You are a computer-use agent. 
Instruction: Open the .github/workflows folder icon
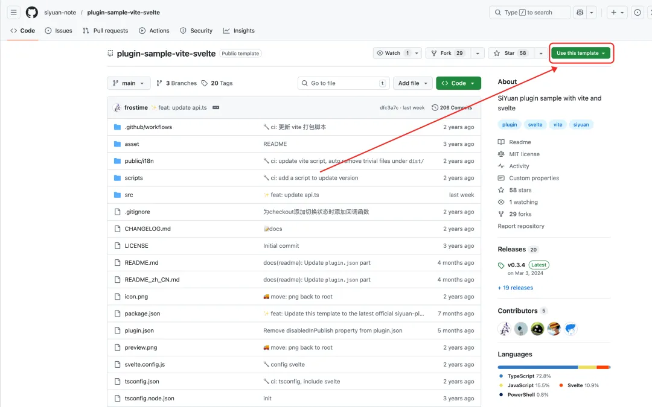pos(117,127)
